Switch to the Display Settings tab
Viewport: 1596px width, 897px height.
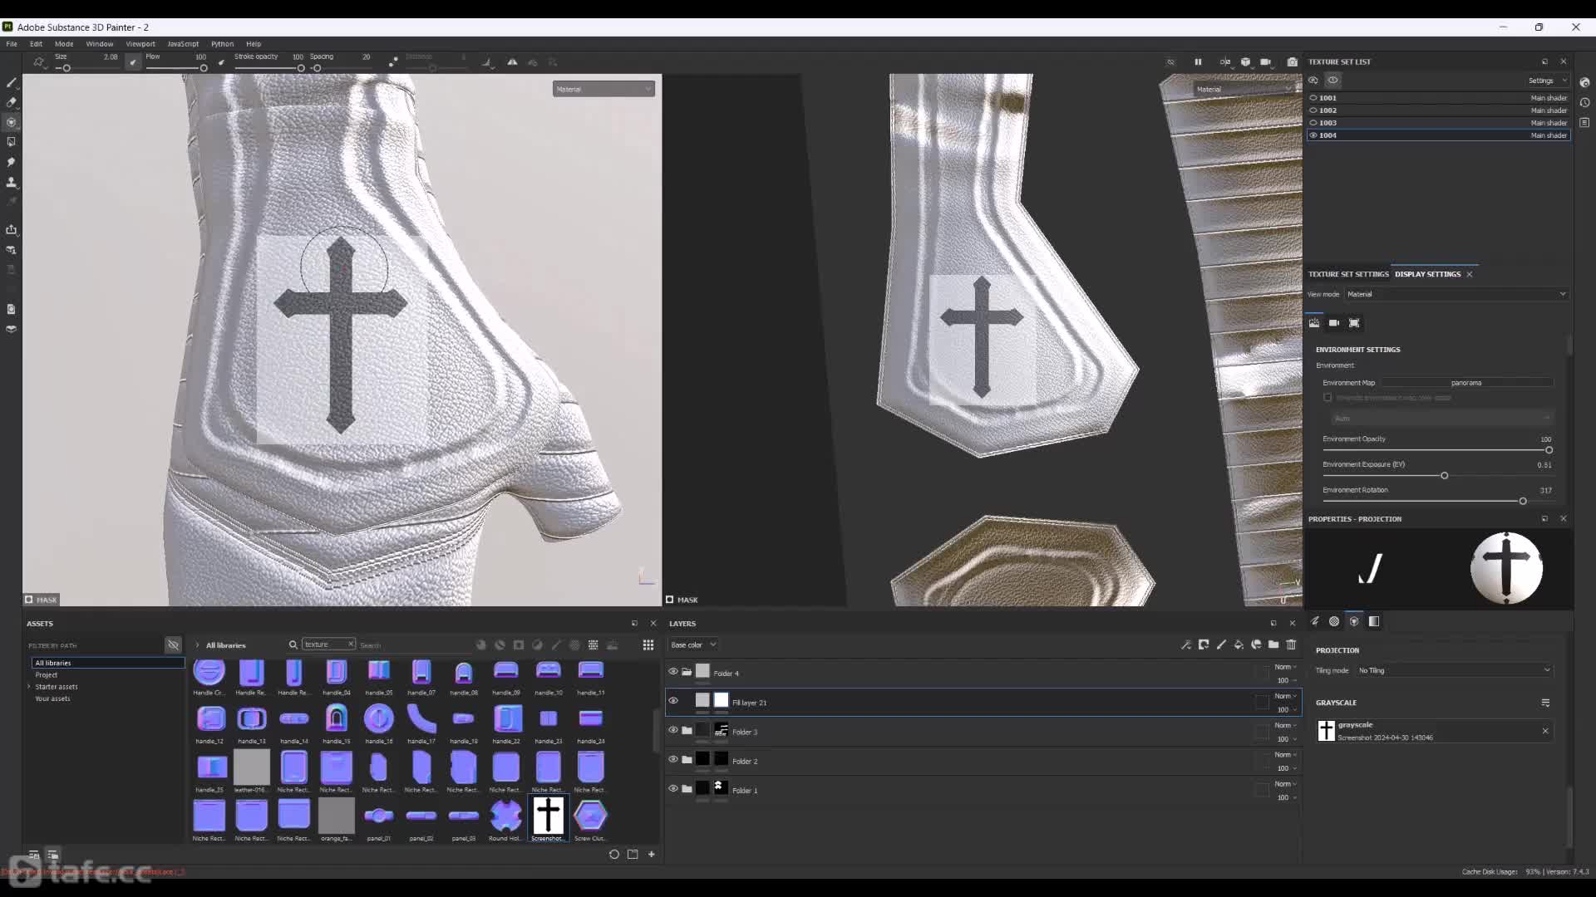(1427, 274)
